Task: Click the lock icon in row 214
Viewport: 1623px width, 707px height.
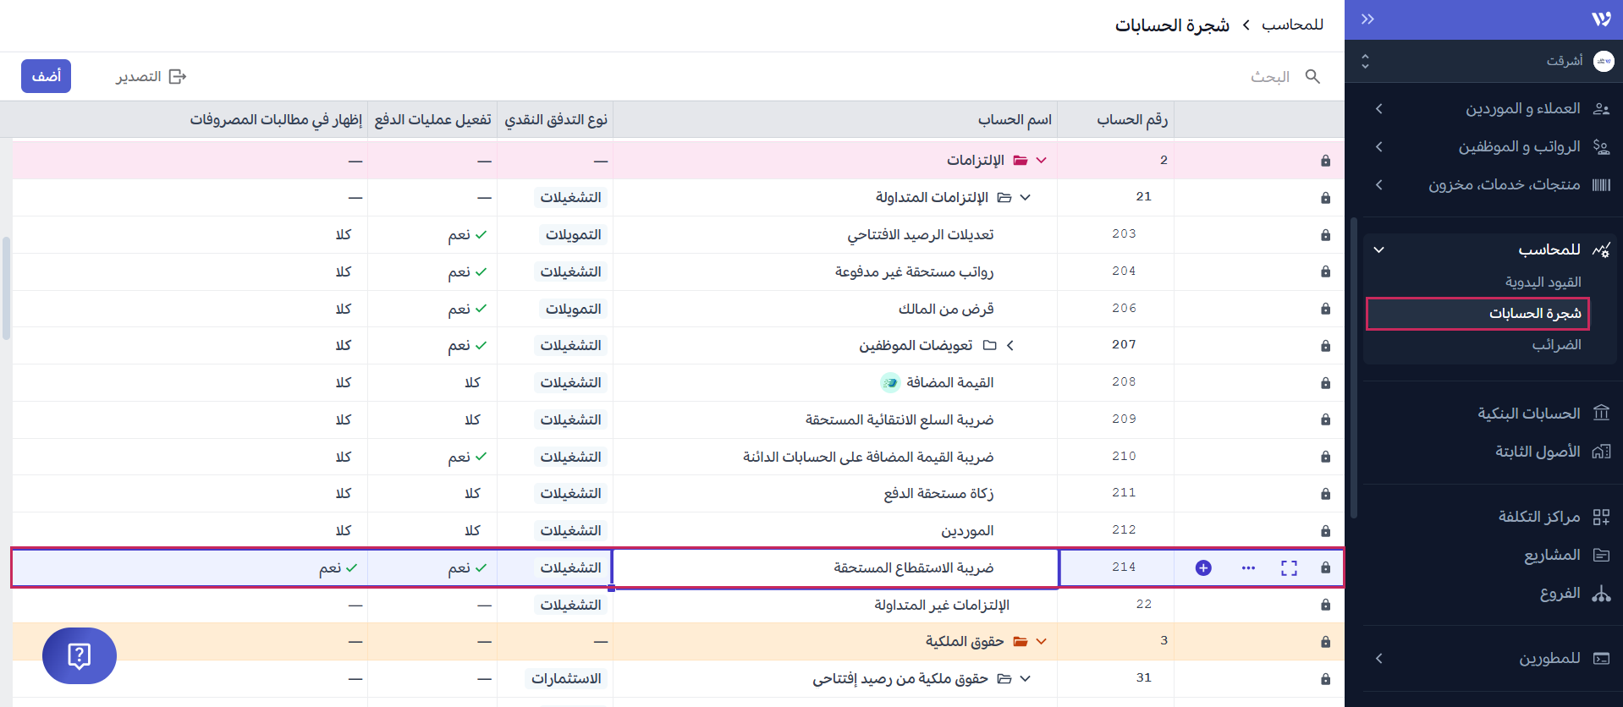Action: coord(1325,568)
